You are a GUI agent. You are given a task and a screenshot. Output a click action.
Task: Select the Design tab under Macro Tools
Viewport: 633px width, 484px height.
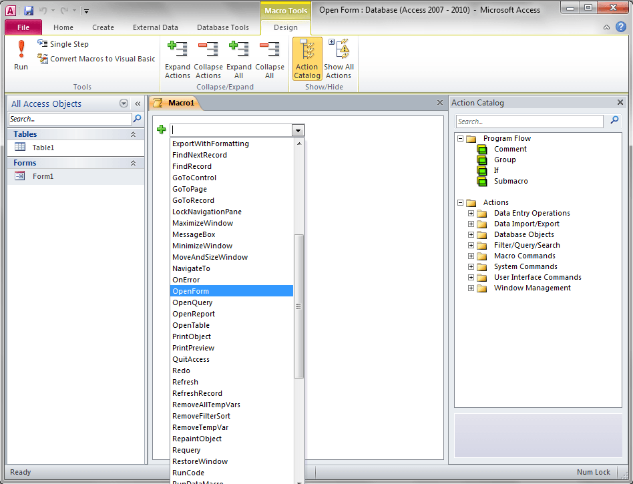[285, 27]
